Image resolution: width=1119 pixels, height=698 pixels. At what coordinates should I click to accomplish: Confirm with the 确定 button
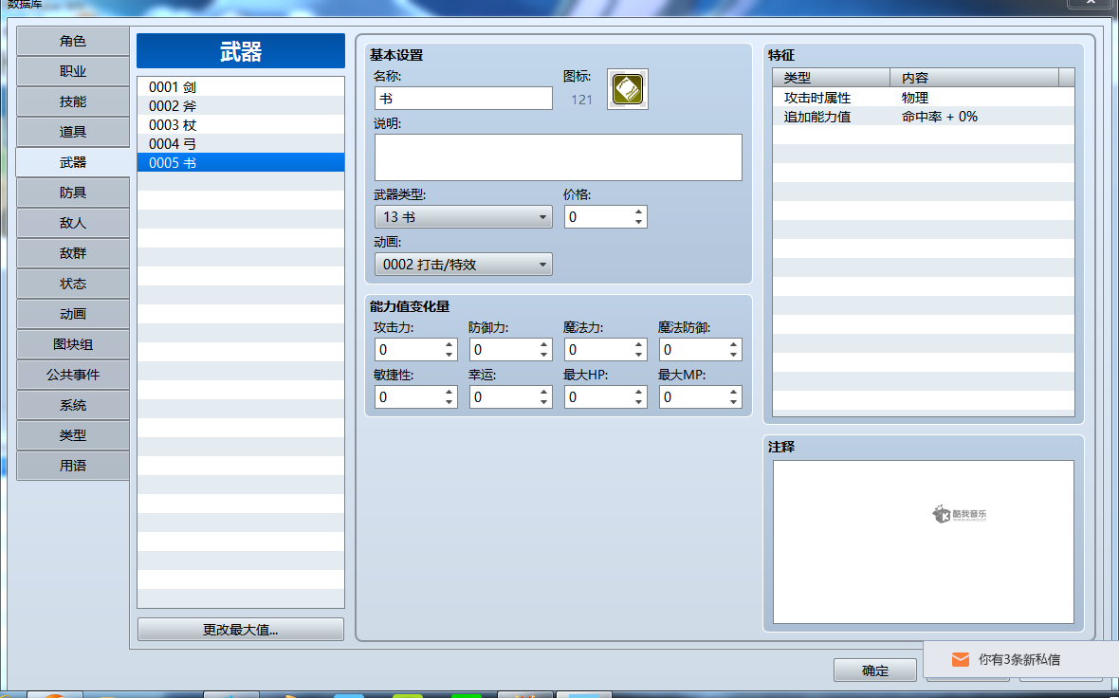pyautogui.click(x=875, y=670)
